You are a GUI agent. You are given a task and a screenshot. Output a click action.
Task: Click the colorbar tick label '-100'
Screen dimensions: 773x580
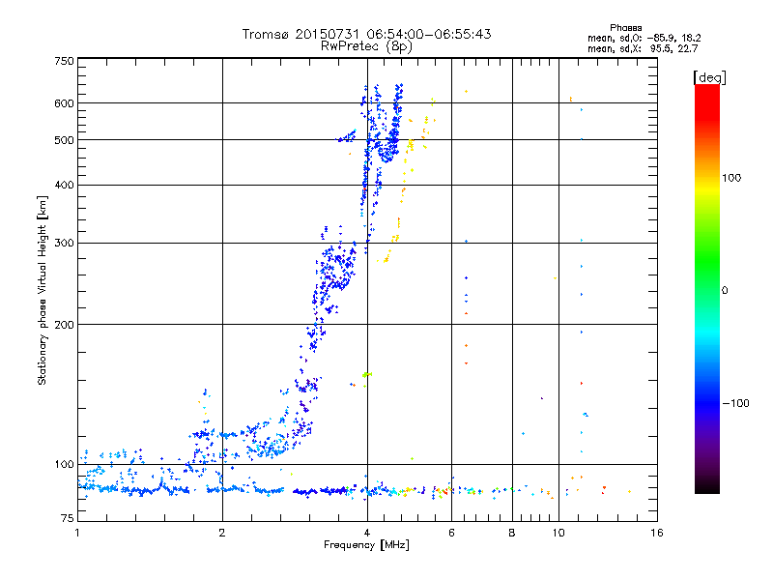pos(735,403)
